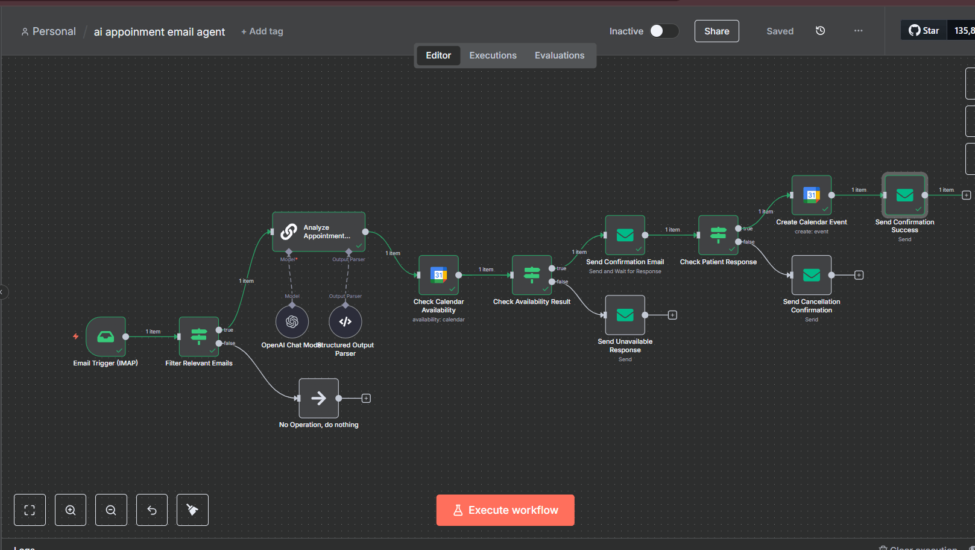The image size is (975, 550).
Task: Open the workflow history clock icon
Action: click(x=820, y=31)
